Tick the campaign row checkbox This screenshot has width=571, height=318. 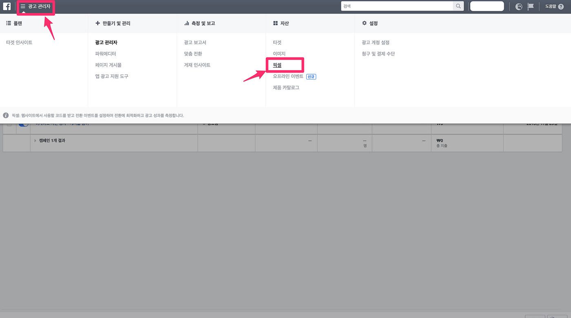point(9,125)
